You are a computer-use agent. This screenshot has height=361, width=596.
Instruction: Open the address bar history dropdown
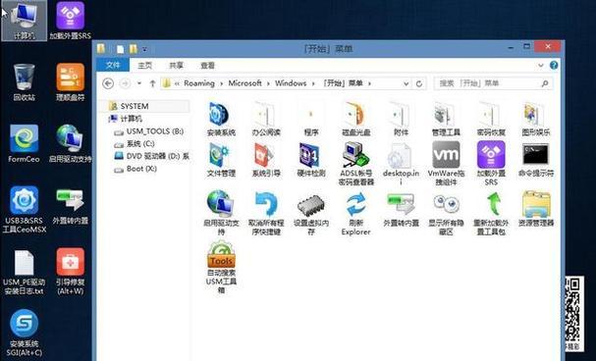pos(406,83)
